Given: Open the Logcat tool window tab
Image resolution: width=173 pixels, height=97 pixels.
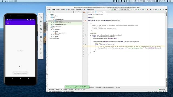Looking at the screenshot, I should [64, 89].
